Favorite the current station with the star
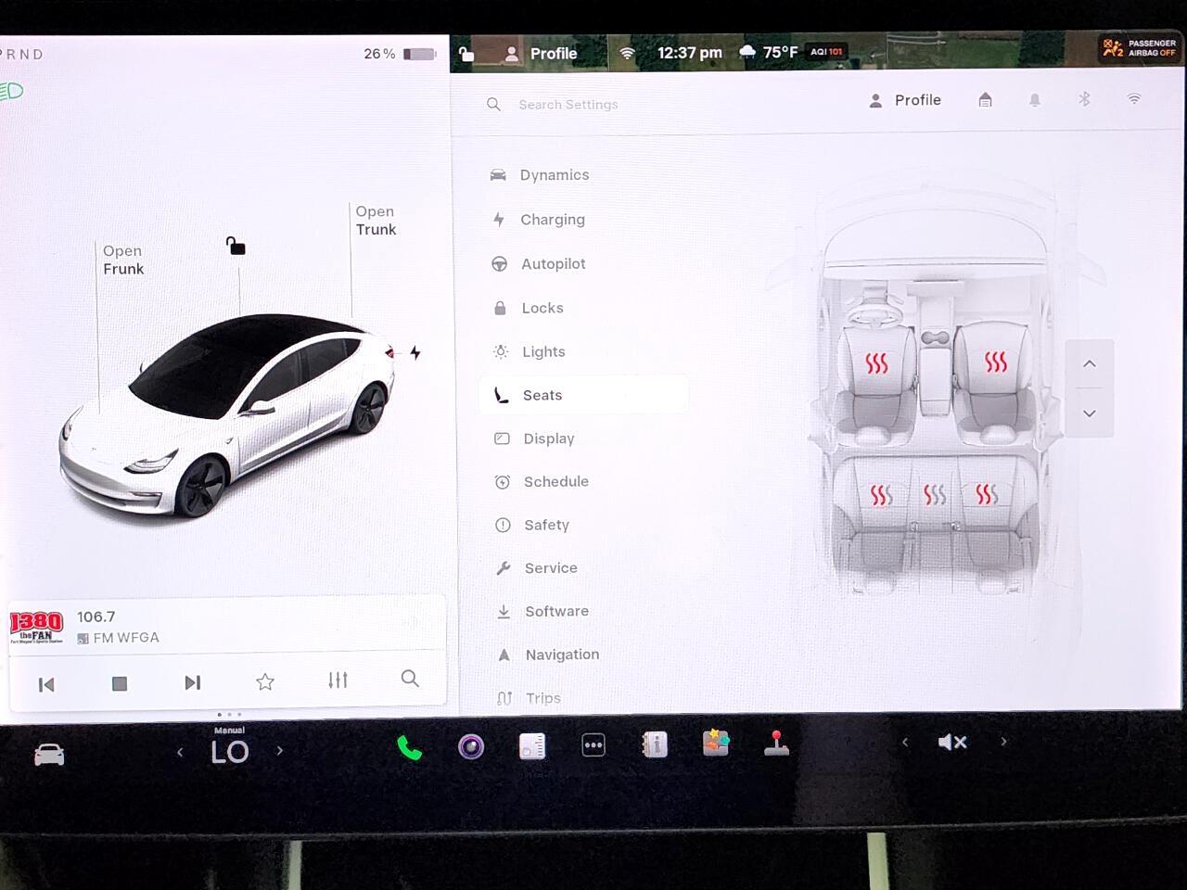Image resolution: width=1187 pixels, height=890 pixels. tap(265, 682)
